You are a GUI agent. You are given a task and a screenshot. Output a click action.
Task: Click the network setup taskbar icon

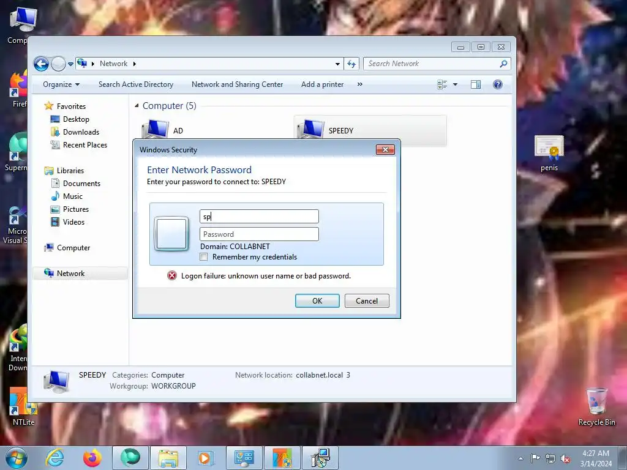320,458
